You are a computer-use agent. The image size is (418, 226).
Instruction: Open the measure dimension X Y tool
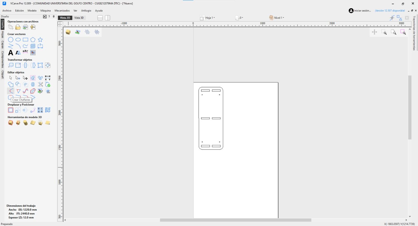coord(48,78)
